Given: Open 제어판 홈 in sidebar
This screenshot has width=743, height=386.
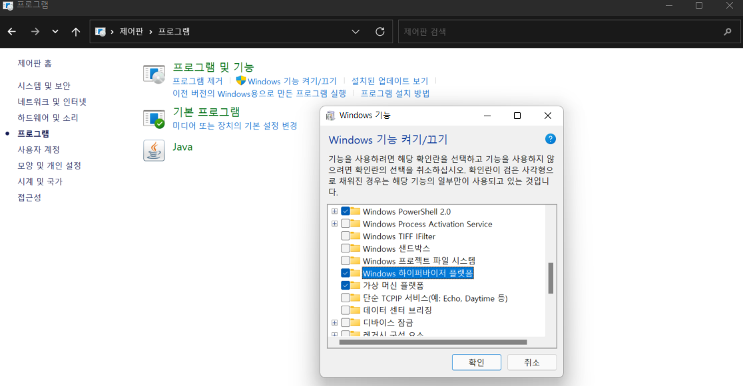Looking at the screenshot, I should 35,63.
